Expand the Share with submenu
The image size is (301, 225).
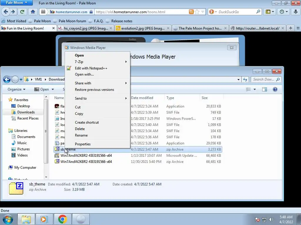[98, 83]
